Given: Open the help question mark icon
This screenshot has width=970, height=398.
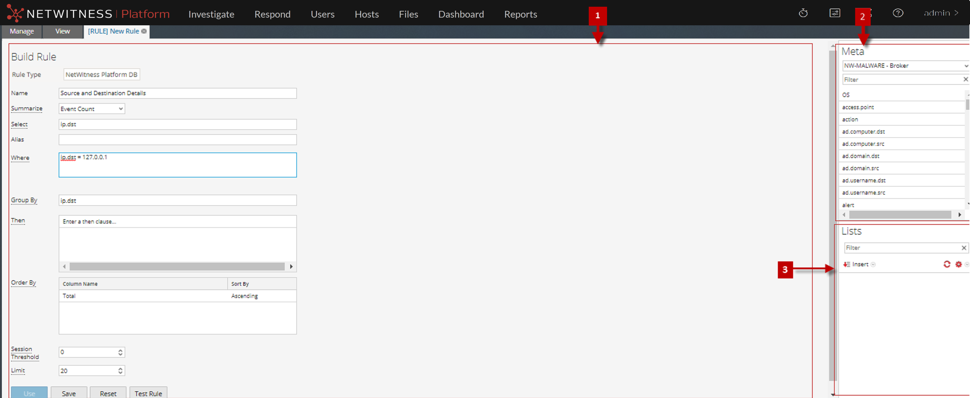Looking at the screenshot, I should tap(898, 13).
